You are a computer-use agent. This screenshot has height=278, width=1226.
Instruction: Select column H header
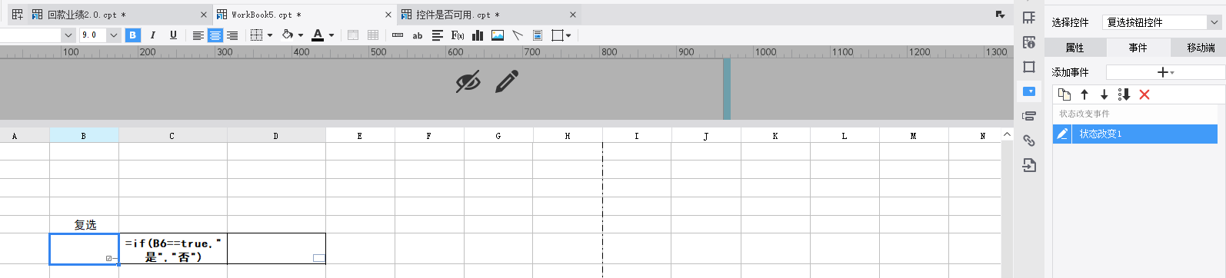(568, 135)
